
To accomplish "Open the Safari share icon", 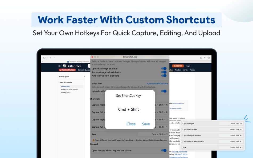I will (x=201, y=57).
